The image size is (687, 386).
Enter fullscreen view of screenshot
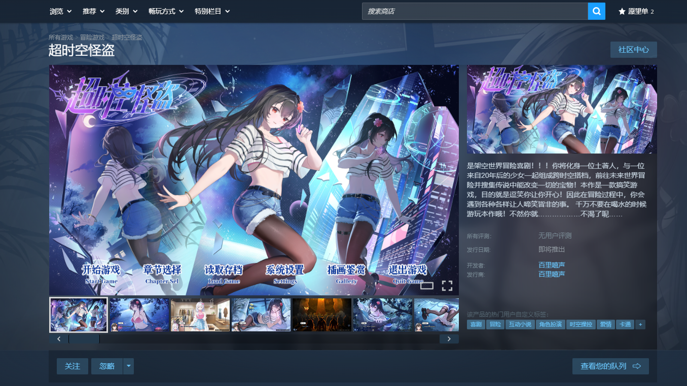coord(447,286)
